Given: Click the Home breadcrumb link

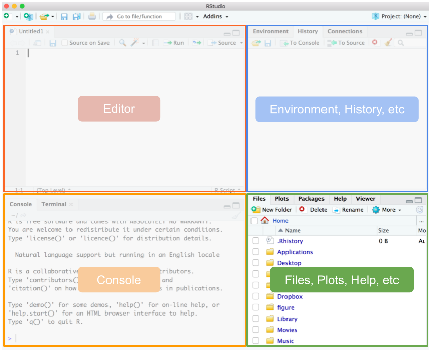Looking at the screenshot, I should pyautogui.click(x=280, y=221).
